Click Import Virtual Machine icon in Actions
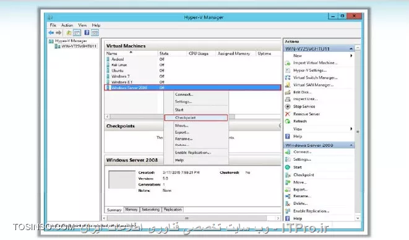Viewport: 409px width, 240px height. [x=288, y=63]
